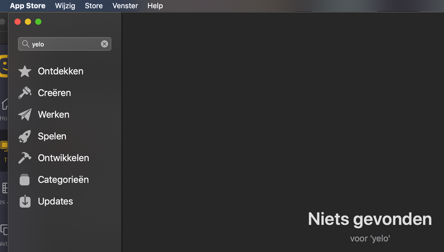The image size is (444, 252).
Task: Open the Updates label in the sidebar
Action: [55, 201]
